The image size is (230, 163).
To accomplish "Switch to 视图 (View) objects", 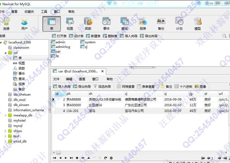I will click(70, 24).
